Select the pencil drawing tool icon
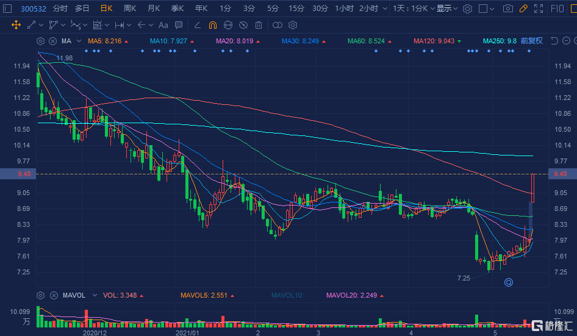 (523, 9)
